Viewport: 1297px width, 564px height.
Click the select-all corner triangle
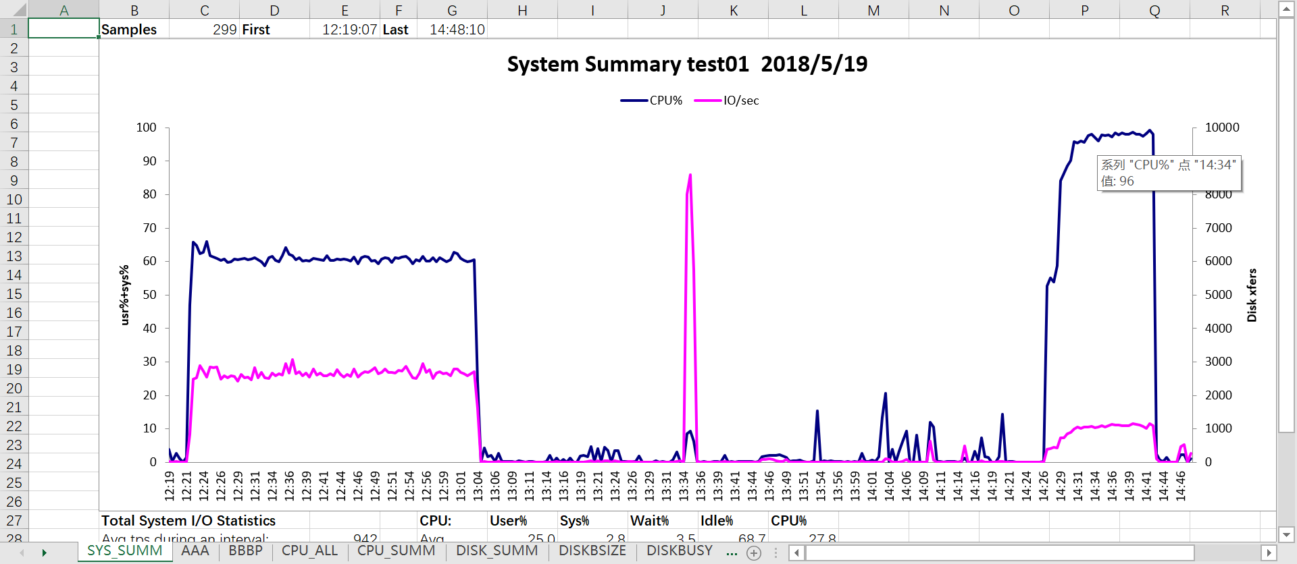[x=20, y=9]
